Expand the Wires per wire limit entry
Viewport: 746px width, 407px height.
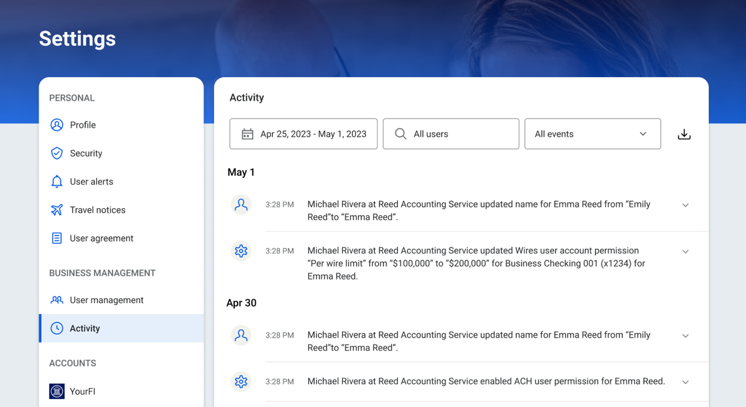click(685, 252)
